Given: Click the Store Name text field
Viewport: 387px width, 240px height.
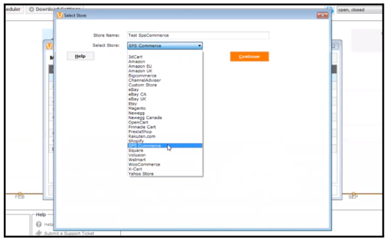Looking at the screenshot, I should pos(198,35).
